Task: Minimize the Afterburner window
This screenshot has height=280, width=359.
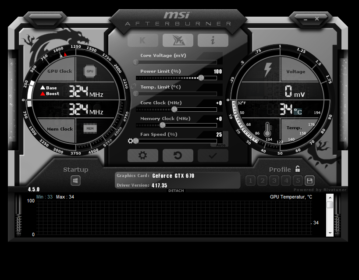Action: (x=306, y=20)
